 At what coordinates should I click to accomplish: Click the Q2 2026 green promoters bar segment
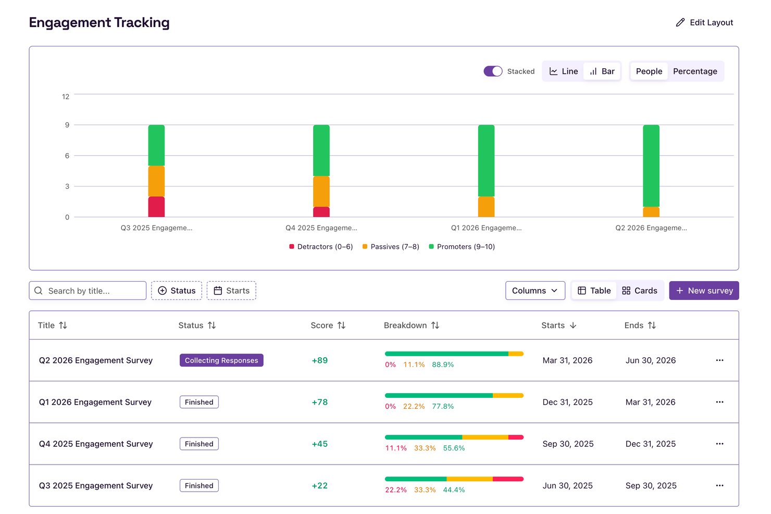651,166
